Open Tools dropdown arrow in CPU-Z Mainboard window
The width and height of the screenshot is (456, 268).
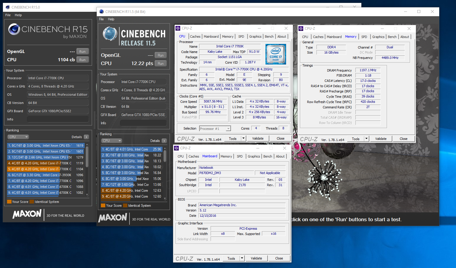tap(242, 258)
